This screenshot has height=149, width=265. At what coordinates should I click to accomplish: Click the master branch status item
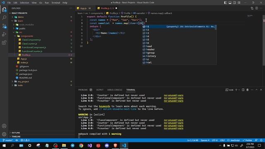8,140
